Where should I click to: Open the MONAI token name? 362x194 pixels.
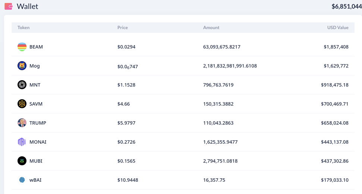tap(38, 142)
